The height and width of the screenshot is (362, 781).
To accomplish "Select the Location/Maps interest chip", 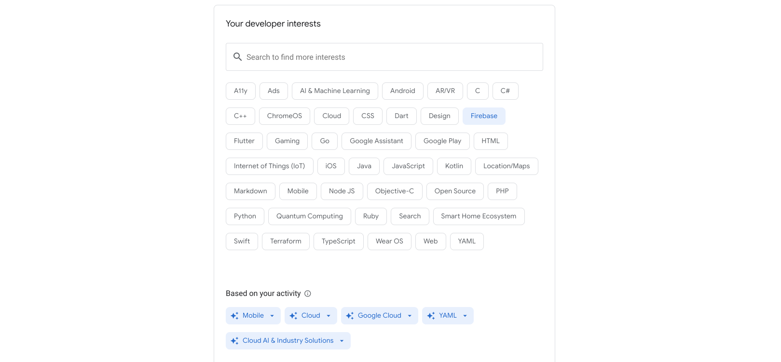I will coord(506,166).
